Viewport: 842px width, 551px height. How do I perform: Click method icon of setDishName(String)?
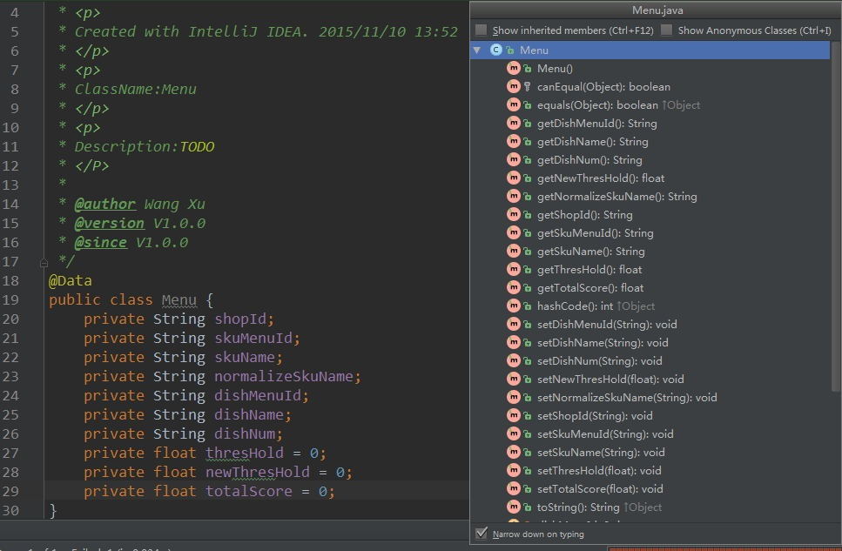pyautogui.click(x=514, y=342)
